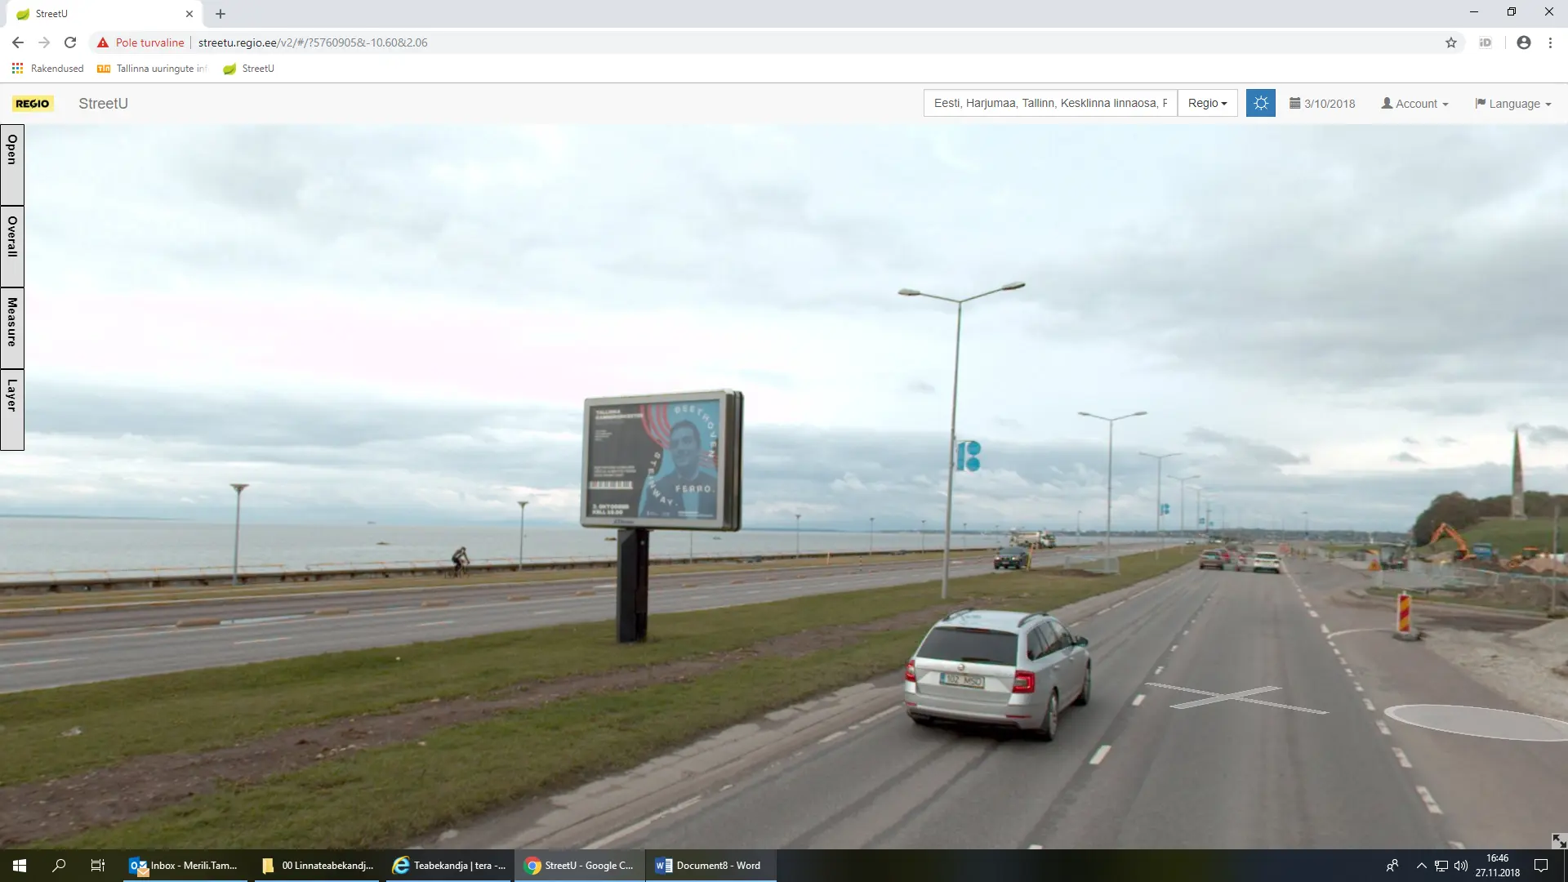This screenshot has width=1568, height=882.
Task: Click fullscreen expand icon in image corner
Action: point(1558,840)
